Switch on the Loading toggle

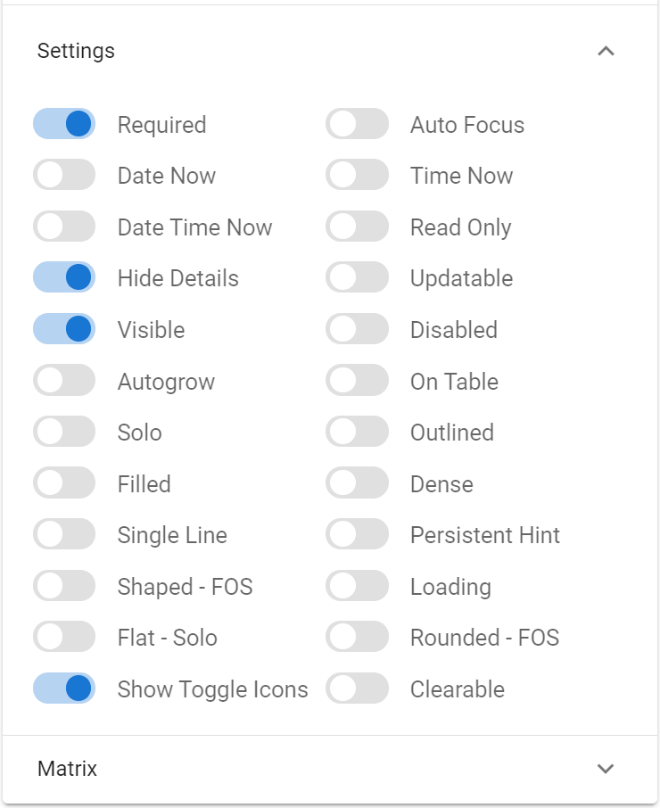[357, 587]
